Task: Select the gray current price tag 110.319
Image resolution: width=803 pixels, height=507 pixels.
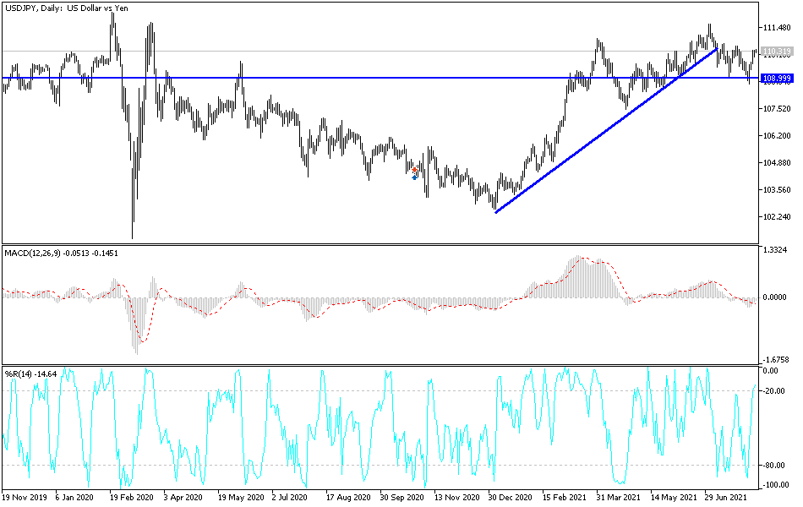Action: pos(777,52)
